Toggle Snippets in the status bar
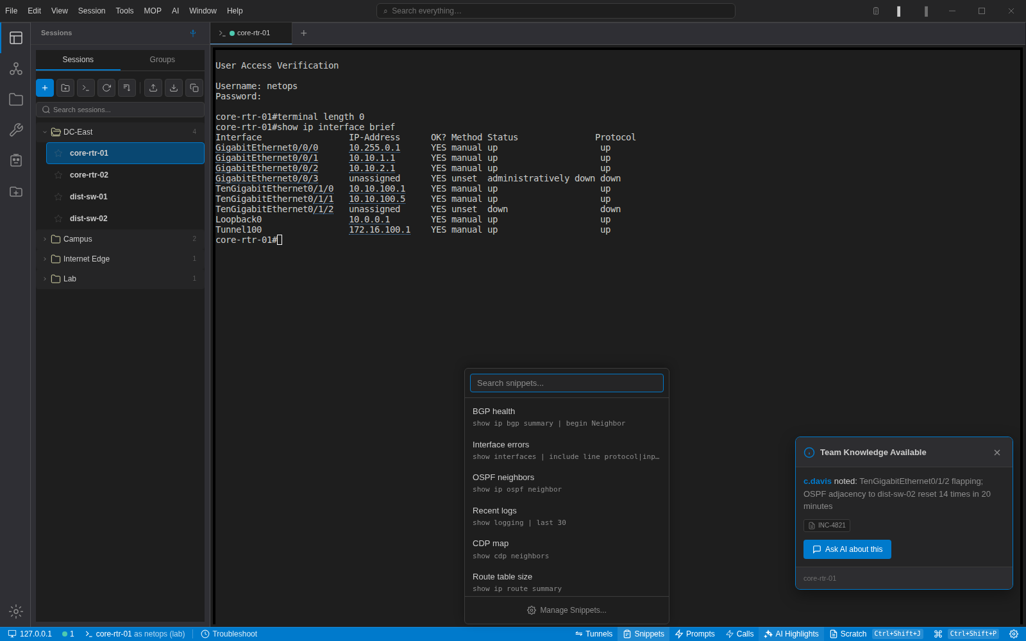 (644, 634)
